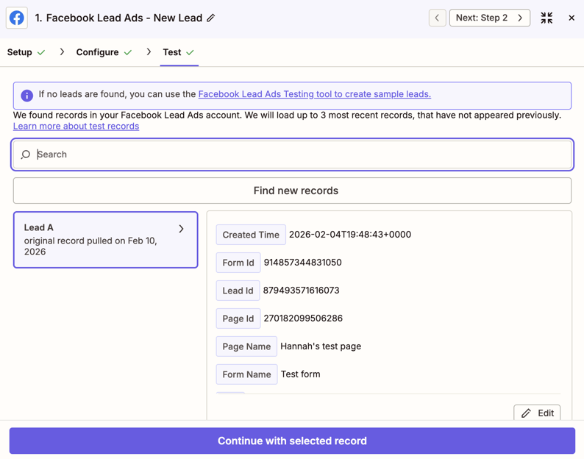This screenshot has width=584, height=459.
Task: Click chevron between Setup and Configure
Action: 62,51
